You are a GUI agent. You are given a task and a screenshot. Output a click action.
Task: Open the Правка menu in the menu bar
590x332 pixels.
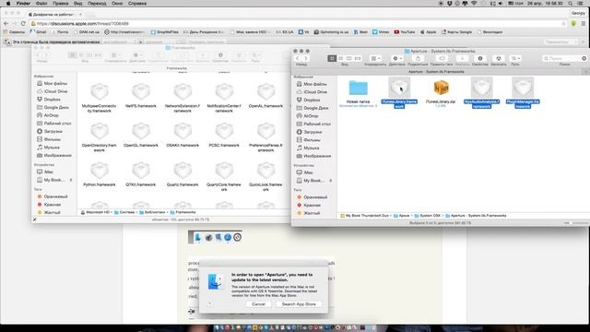click(60, 4)
